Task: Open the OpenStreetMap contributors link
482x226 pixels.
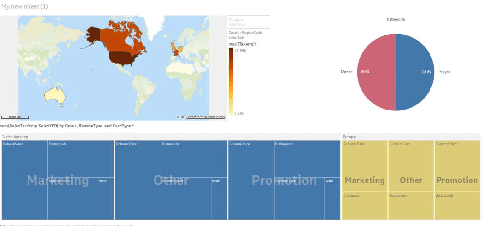Action: 206,117
